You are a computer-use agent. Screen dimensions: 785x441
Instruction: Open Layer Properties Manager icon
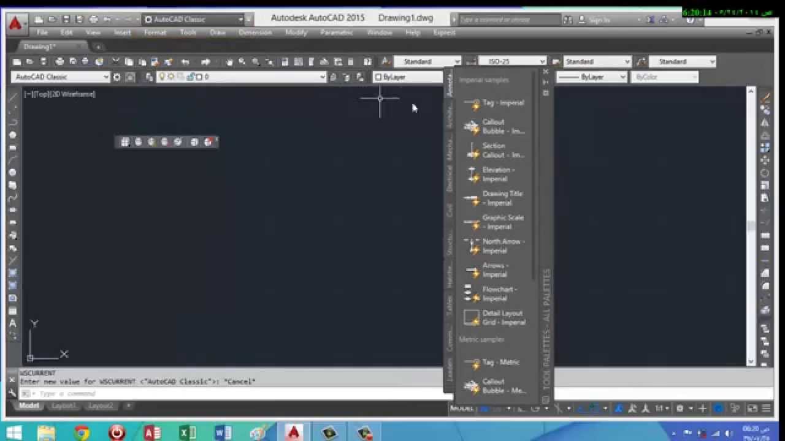click(149, 77)
